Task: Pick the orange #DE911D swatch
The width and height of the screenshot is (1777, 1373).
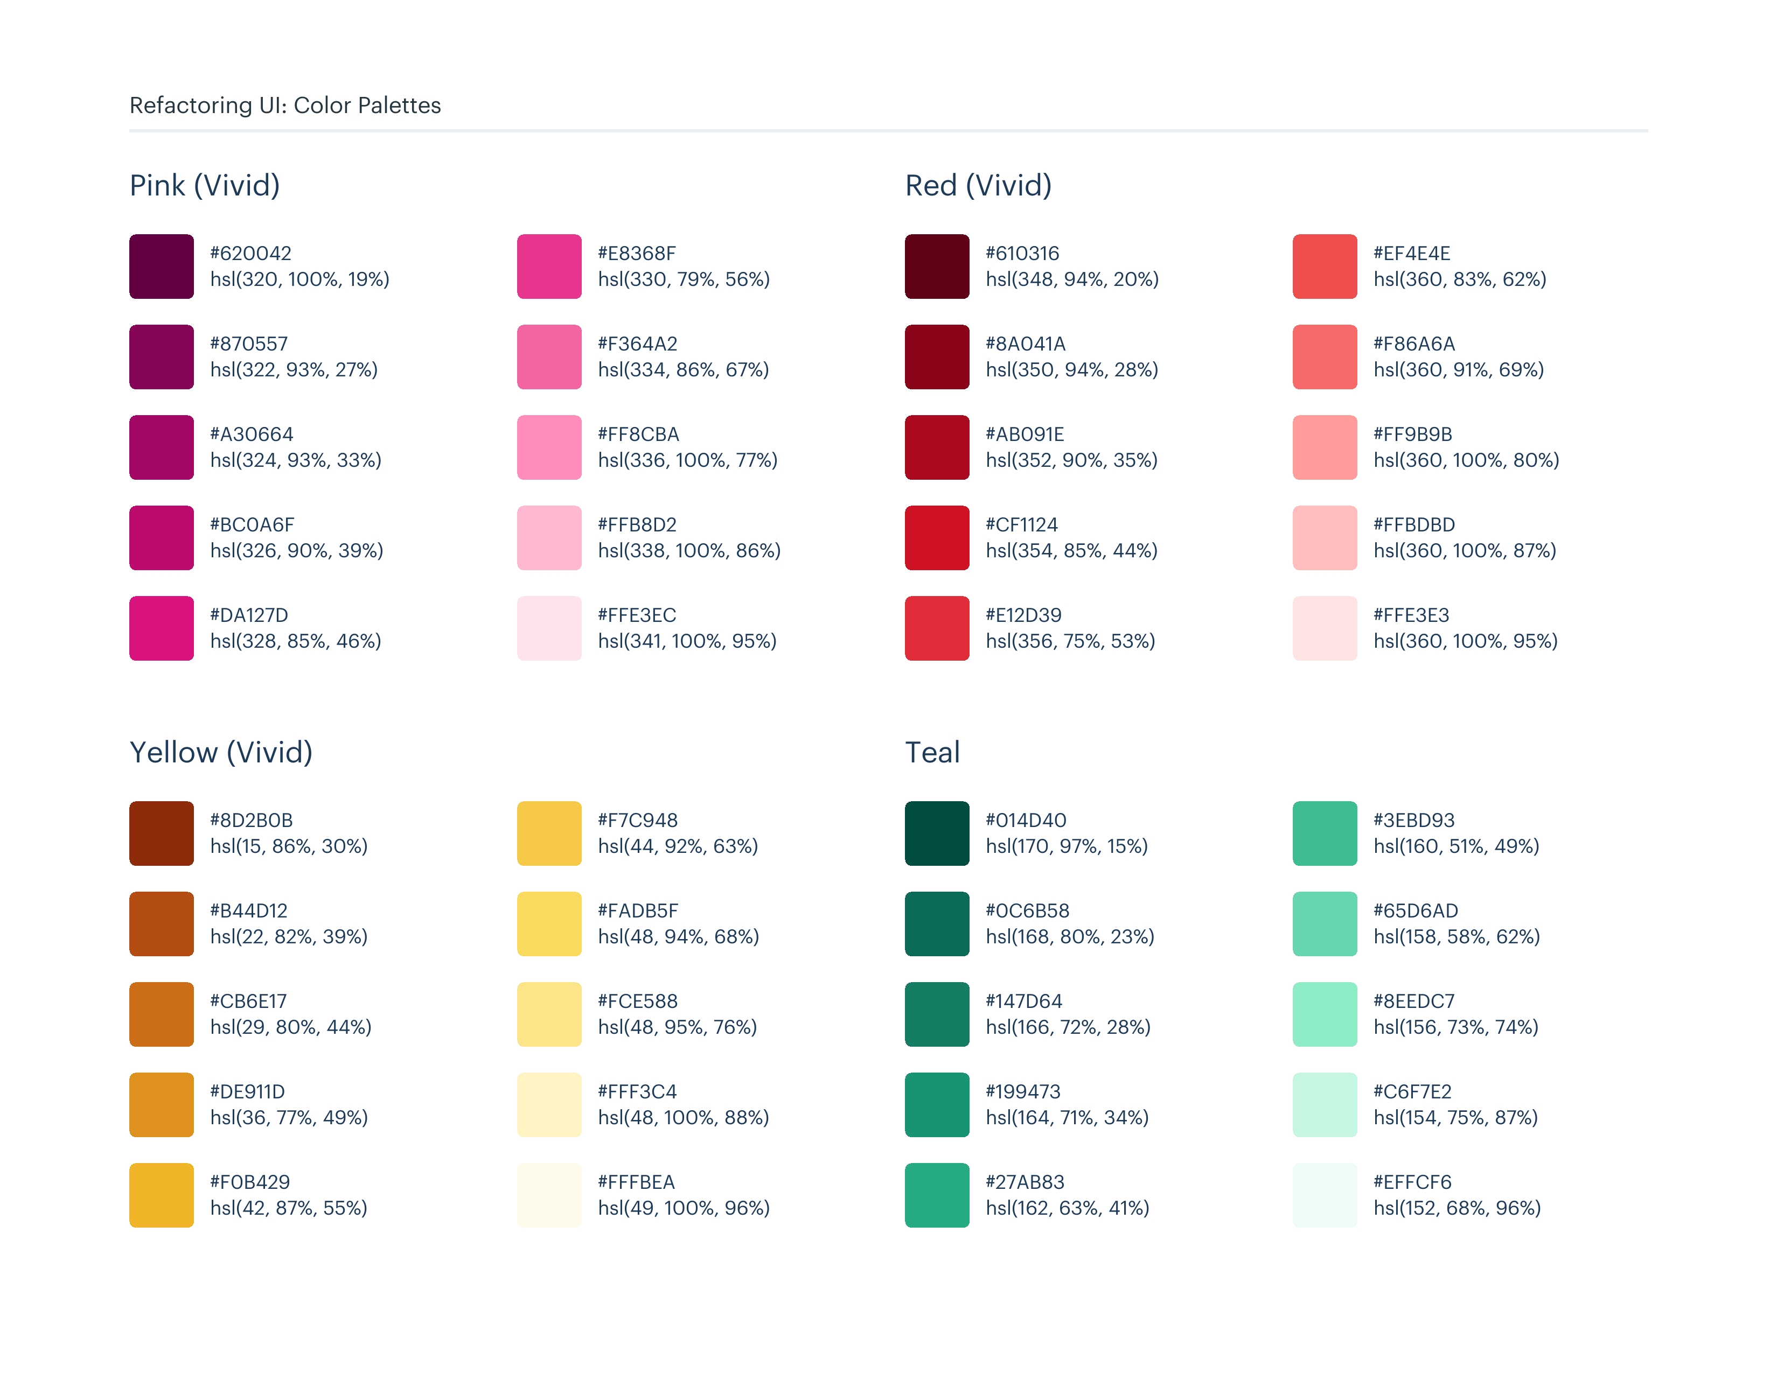Action: click(x=161, y=1104)
